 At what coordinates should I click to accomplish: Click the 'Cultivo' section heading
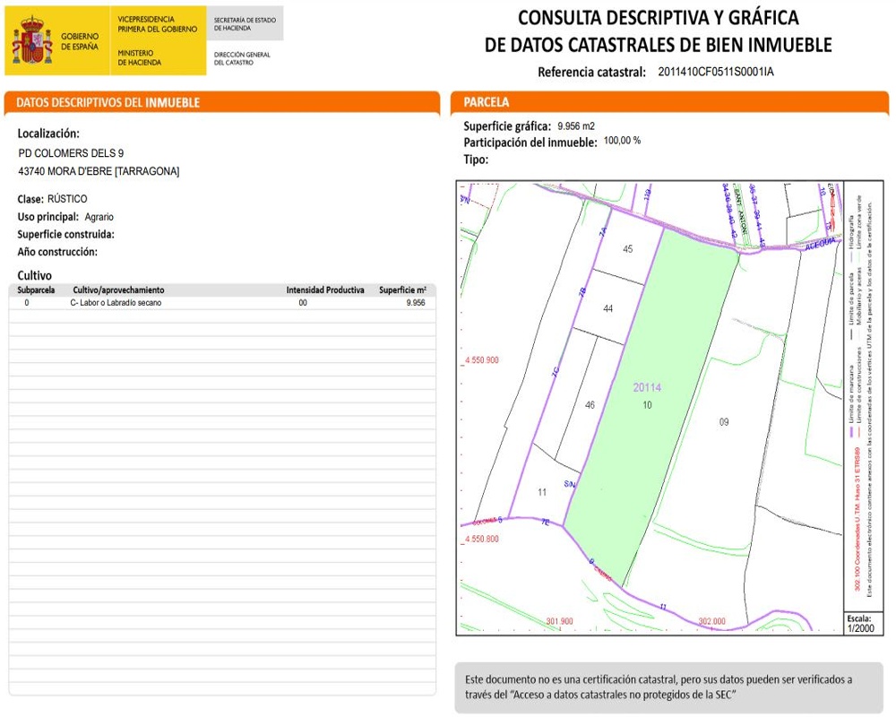tap(34, 275)
